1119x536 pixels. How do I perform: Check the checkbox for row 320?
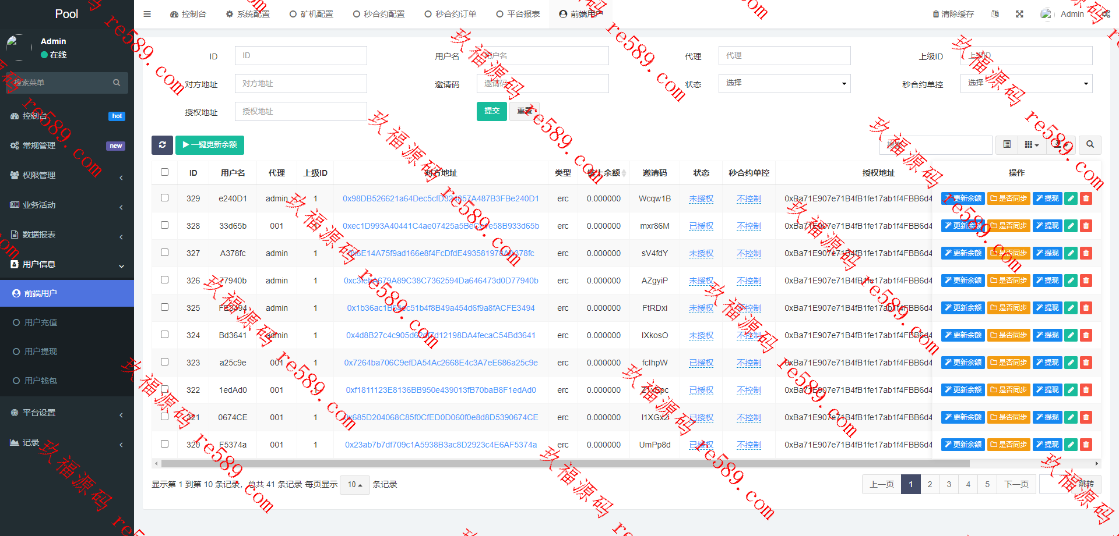[164, 444]
